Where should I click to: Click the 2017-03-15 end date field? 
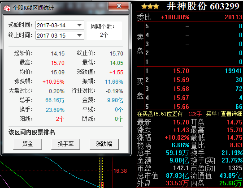[60, 35]
